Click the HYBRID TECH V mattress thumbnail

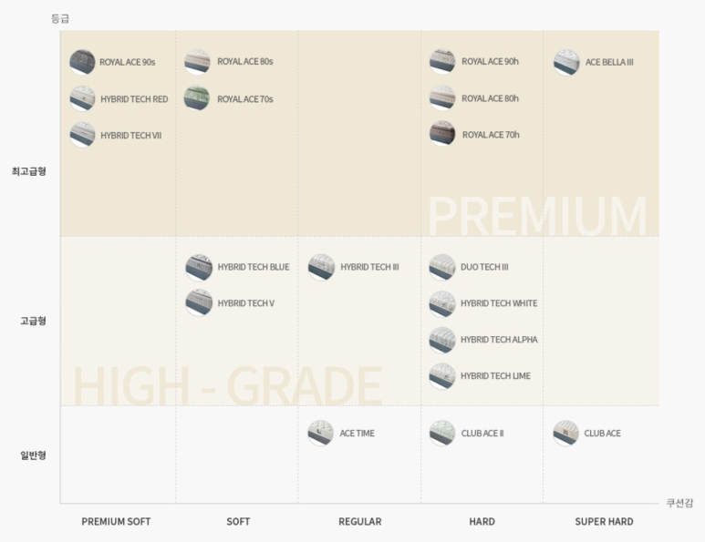(199, 302)
